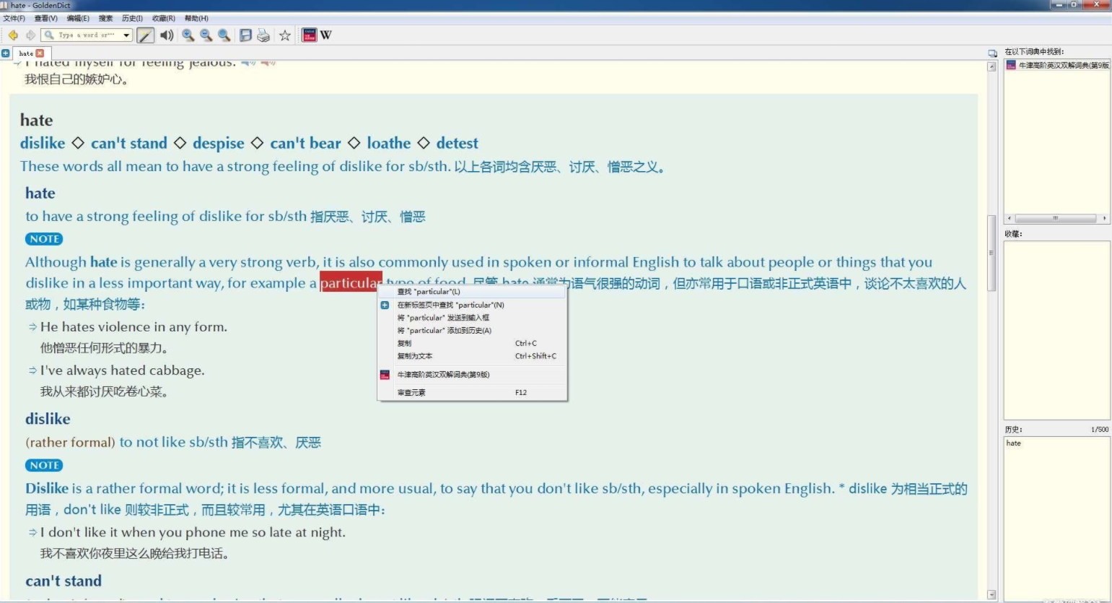Click the article vertical scrollbar thumb
Viewport: 1112px width, 603px height.
pos(991,253)
